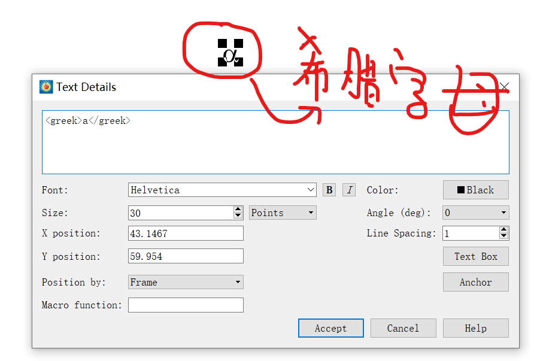Screen dimensions: 534x361
Task: Open the Angle (deg) dropdown
Action: 475,212
